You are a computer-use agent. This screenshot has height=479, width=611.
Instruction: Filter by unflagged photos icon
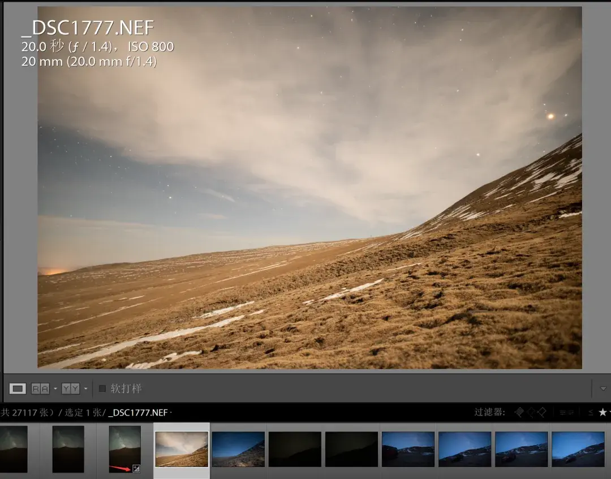[530, 412]
